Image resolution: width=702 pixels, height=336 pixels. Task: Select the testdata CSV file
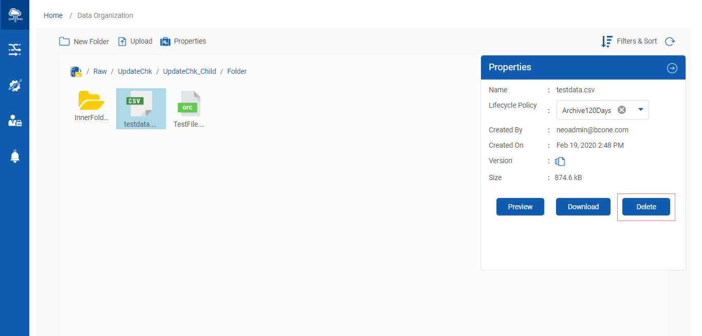141,109
